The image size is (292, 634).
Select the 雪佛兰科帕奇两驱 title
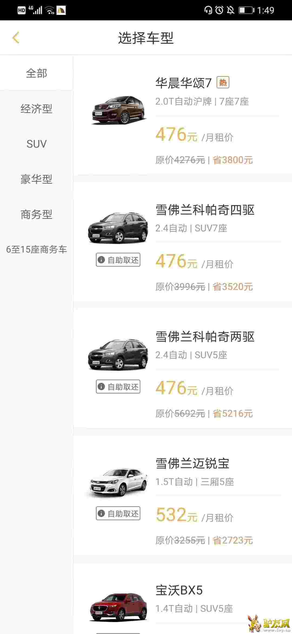(205, 337)
